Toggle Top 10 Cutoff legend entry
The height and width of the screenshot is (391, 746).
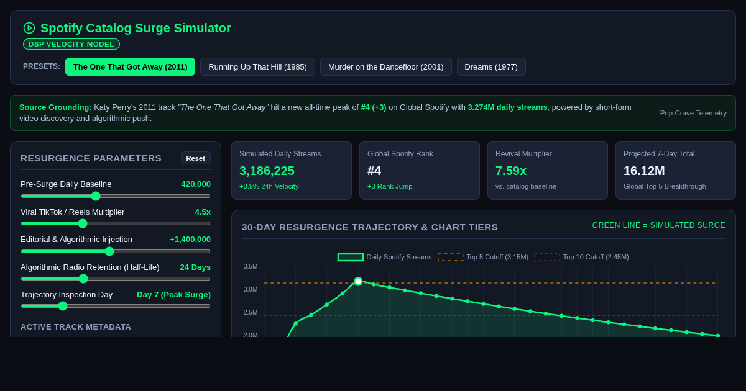coord(582,257)
